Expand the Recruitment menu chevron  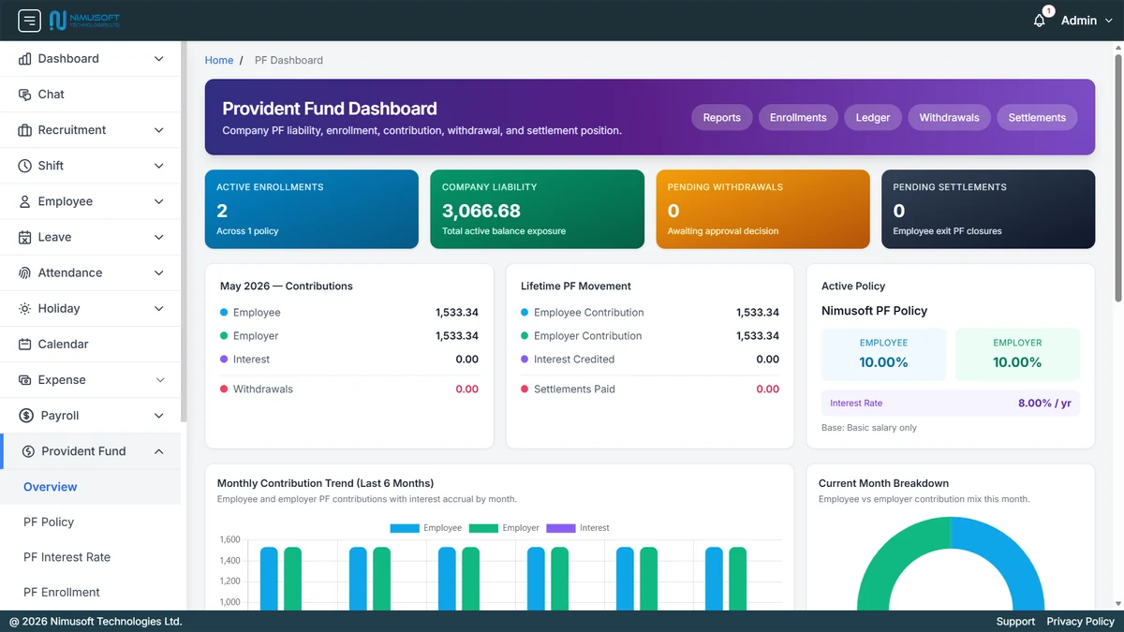point(159,130)
